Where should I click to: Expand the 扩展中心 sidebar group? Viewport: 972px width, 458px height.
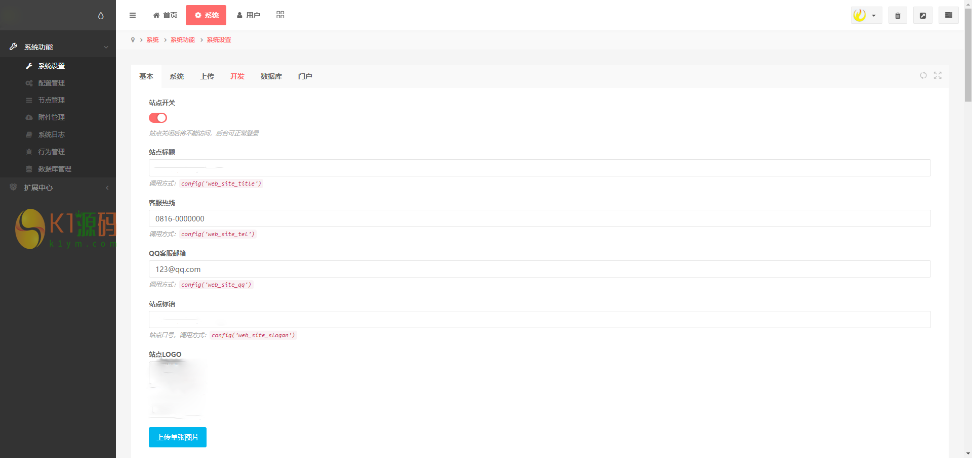(x=58, y=188)
